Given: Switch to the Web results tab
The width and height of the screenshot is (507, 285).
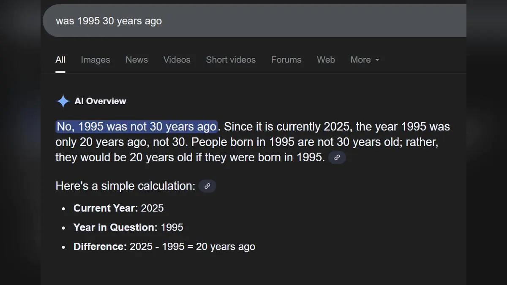Looking at the screenshot, I should 326,60.
